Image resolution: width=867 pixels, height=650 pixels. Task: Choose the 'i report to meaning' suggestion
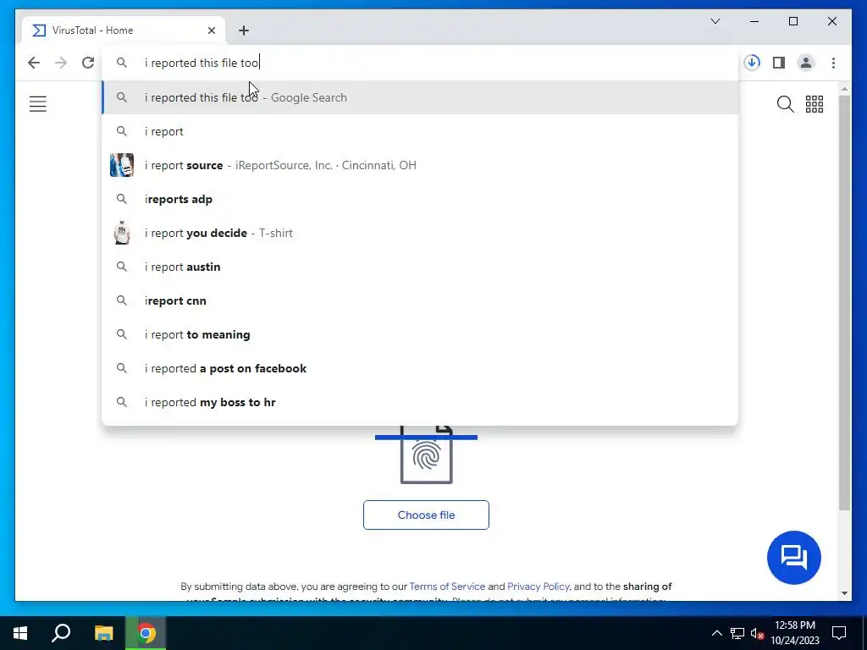pos(420,334)
